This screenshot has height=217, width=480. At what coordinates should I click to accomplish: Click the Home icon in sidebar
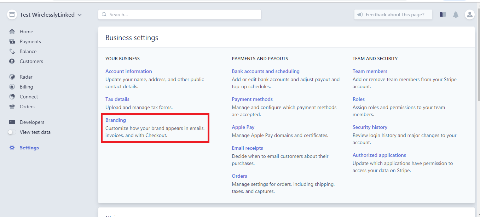(12, 32)
